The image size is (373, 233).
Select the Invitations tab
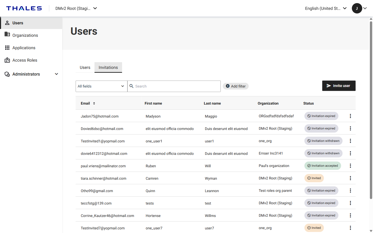tap(108, 67)
